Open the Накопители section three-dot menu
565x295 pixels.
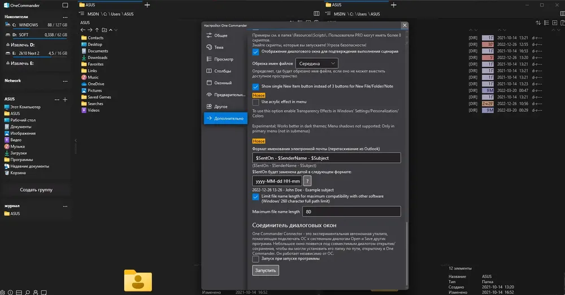65,17
